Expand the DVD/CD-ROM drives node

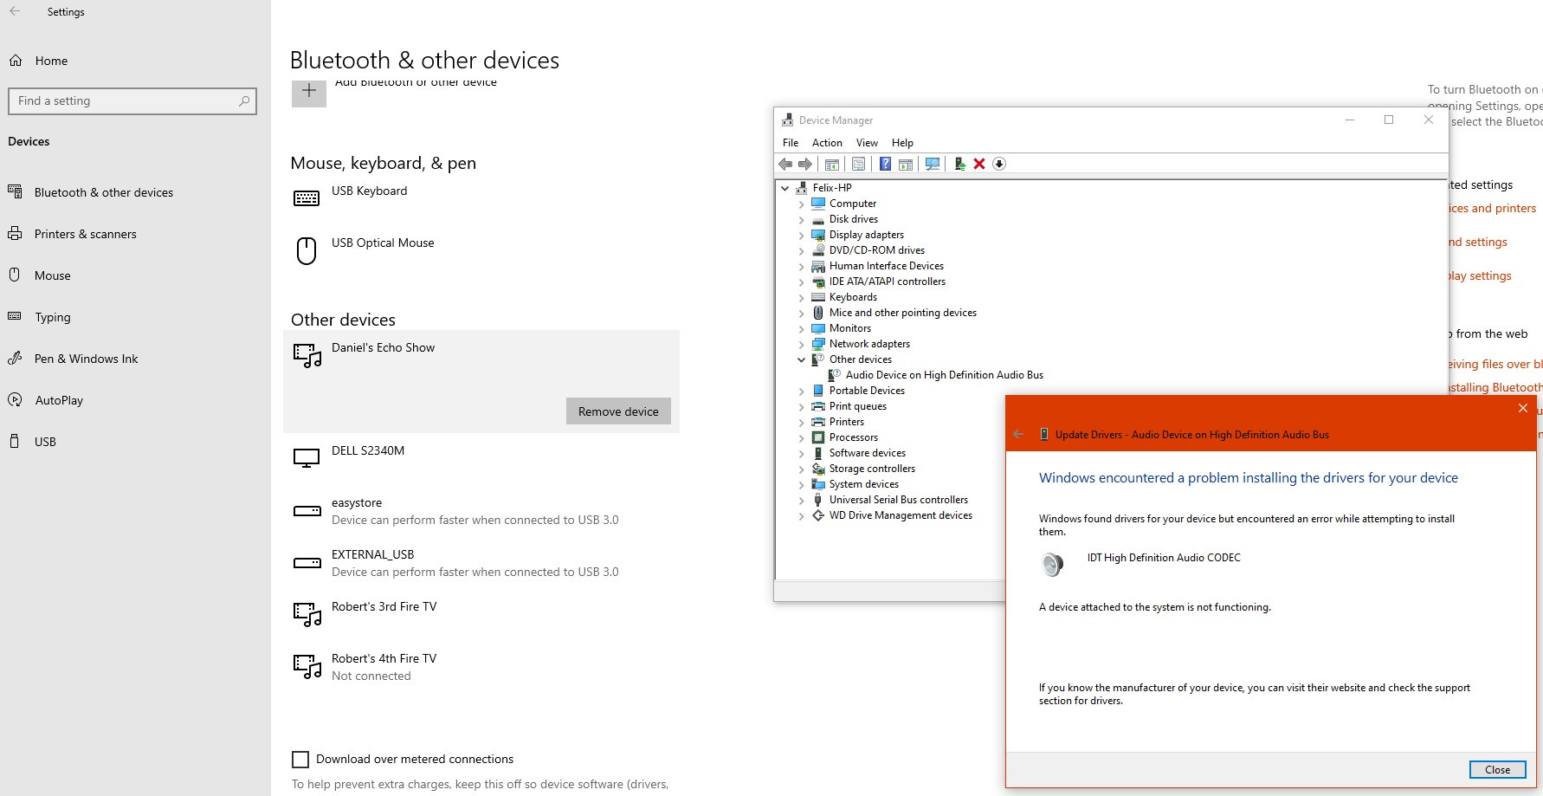click(802, 250)
